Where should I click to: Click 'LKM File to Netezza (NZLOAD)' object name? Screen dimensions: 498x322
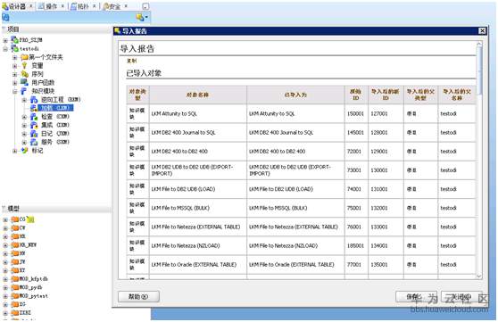click(186, 246)
